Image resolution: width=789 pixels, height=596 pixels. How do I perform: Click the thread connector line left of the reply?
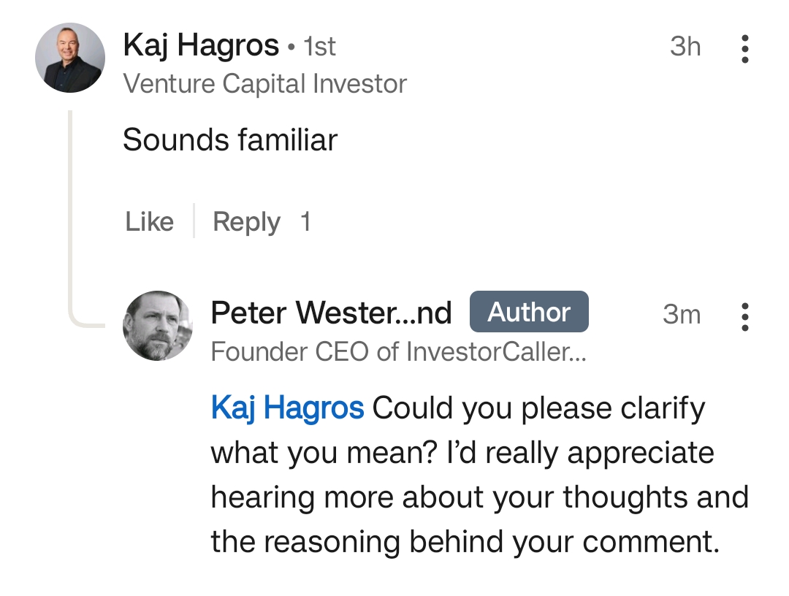coord(72,219)
